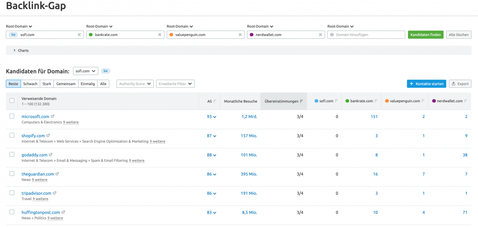Check the shopify.com row checkbox
Screen dimensions: 478x227
coord(12,135)
